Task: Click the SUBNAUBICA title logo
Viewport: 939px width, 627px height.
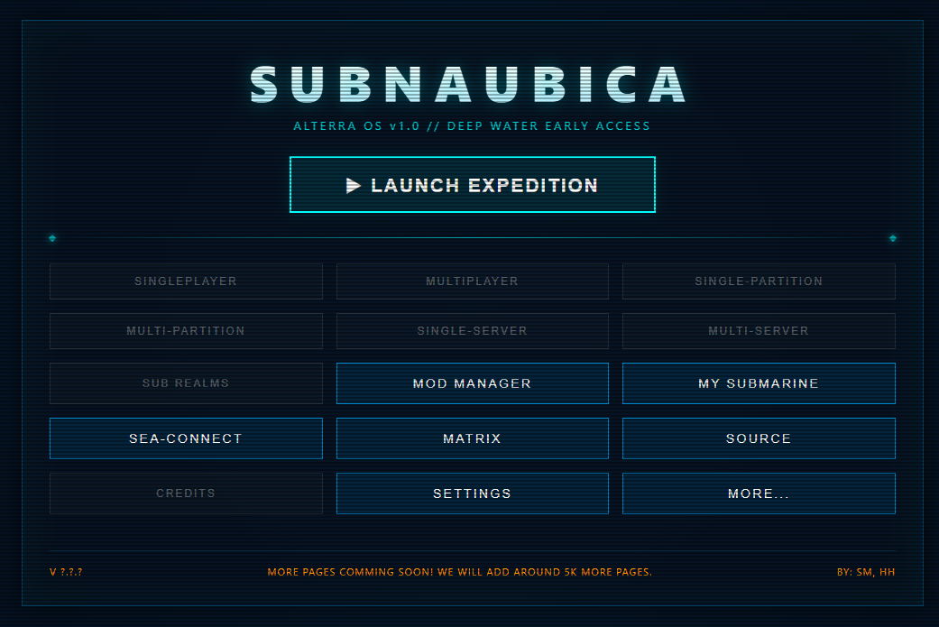Action: (x=468, y=85)
